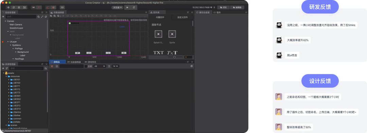Open the 项目 project folder button
The image size is (367, 133).
223,7
